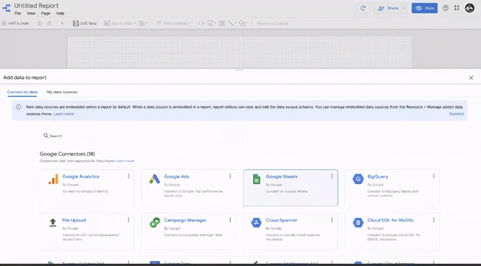The height and width of the screenshot is (266, 481).
Task: Open the Share options dropdown arrow
Action: click(x=404, y=8)
